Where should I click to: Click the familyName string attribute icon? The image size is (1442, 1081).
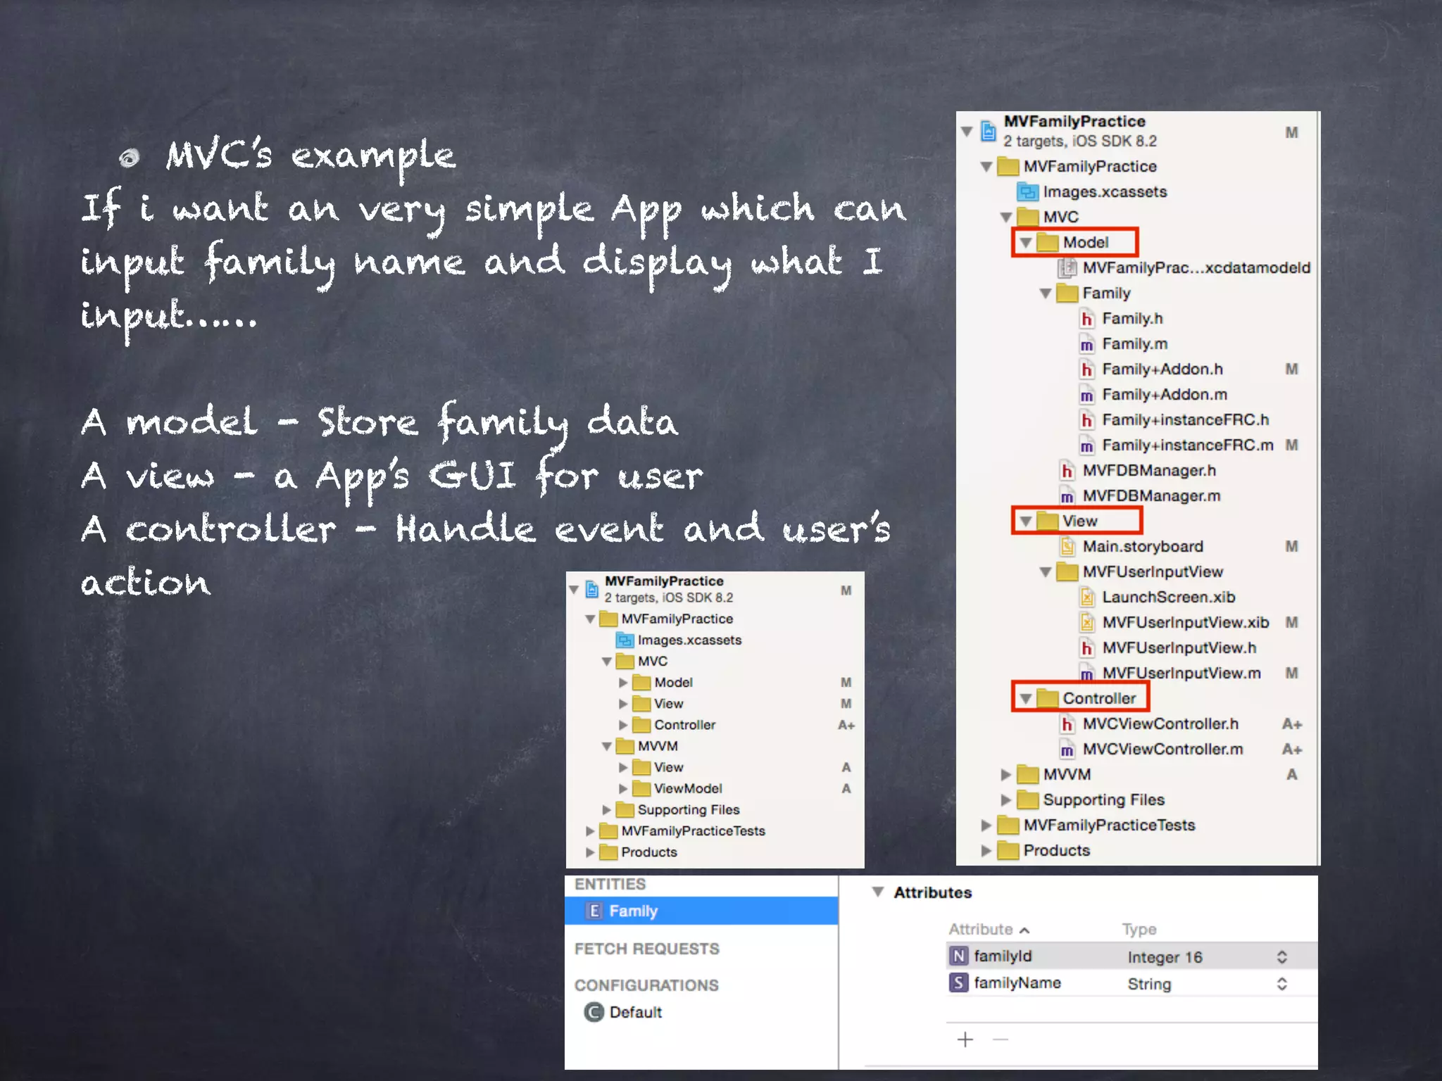pyautogui.click(x=958, y=982)
